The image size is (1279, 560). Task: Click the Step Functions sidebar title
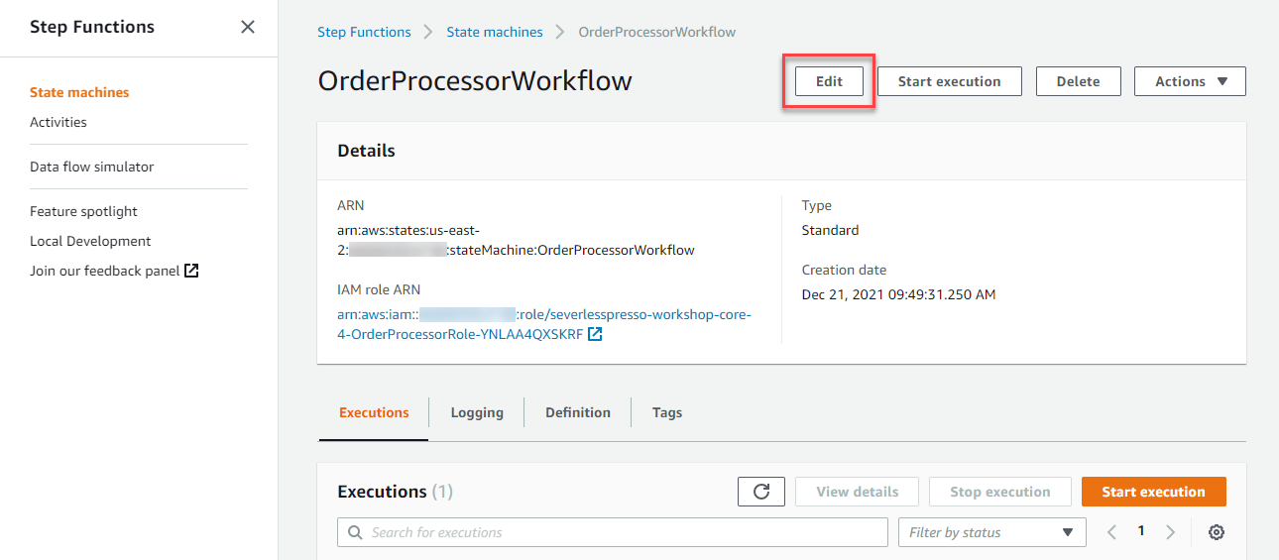92,27
